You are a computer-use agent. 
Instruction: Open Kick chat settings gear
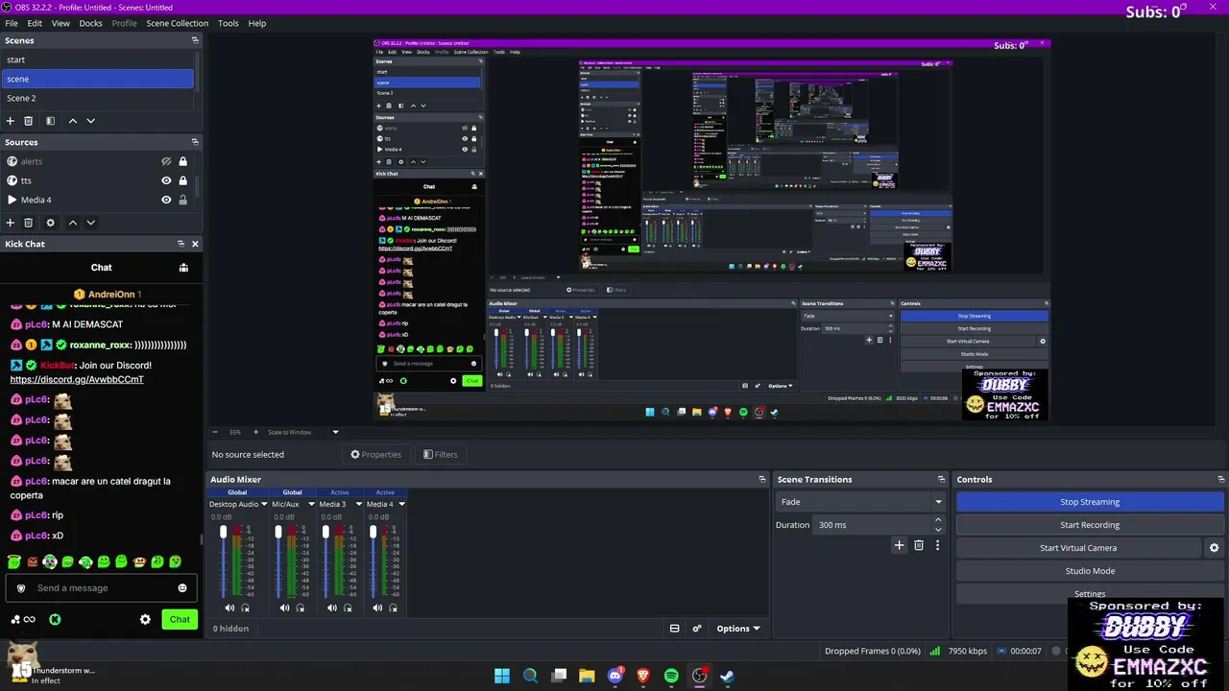145,619
